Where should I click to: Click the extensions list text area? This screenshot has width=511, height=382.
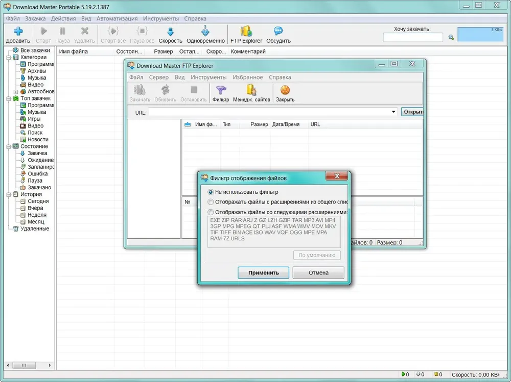point(274,232)
